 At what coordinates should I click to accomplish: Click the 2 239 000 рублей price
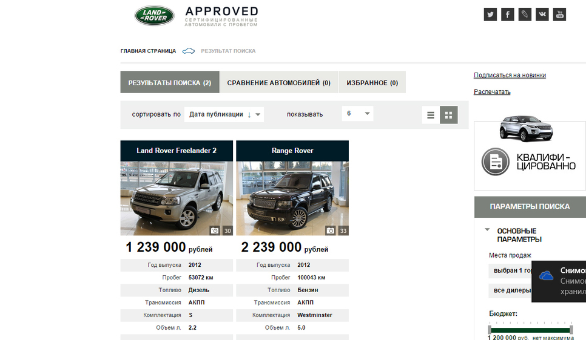tap(285, 247)
